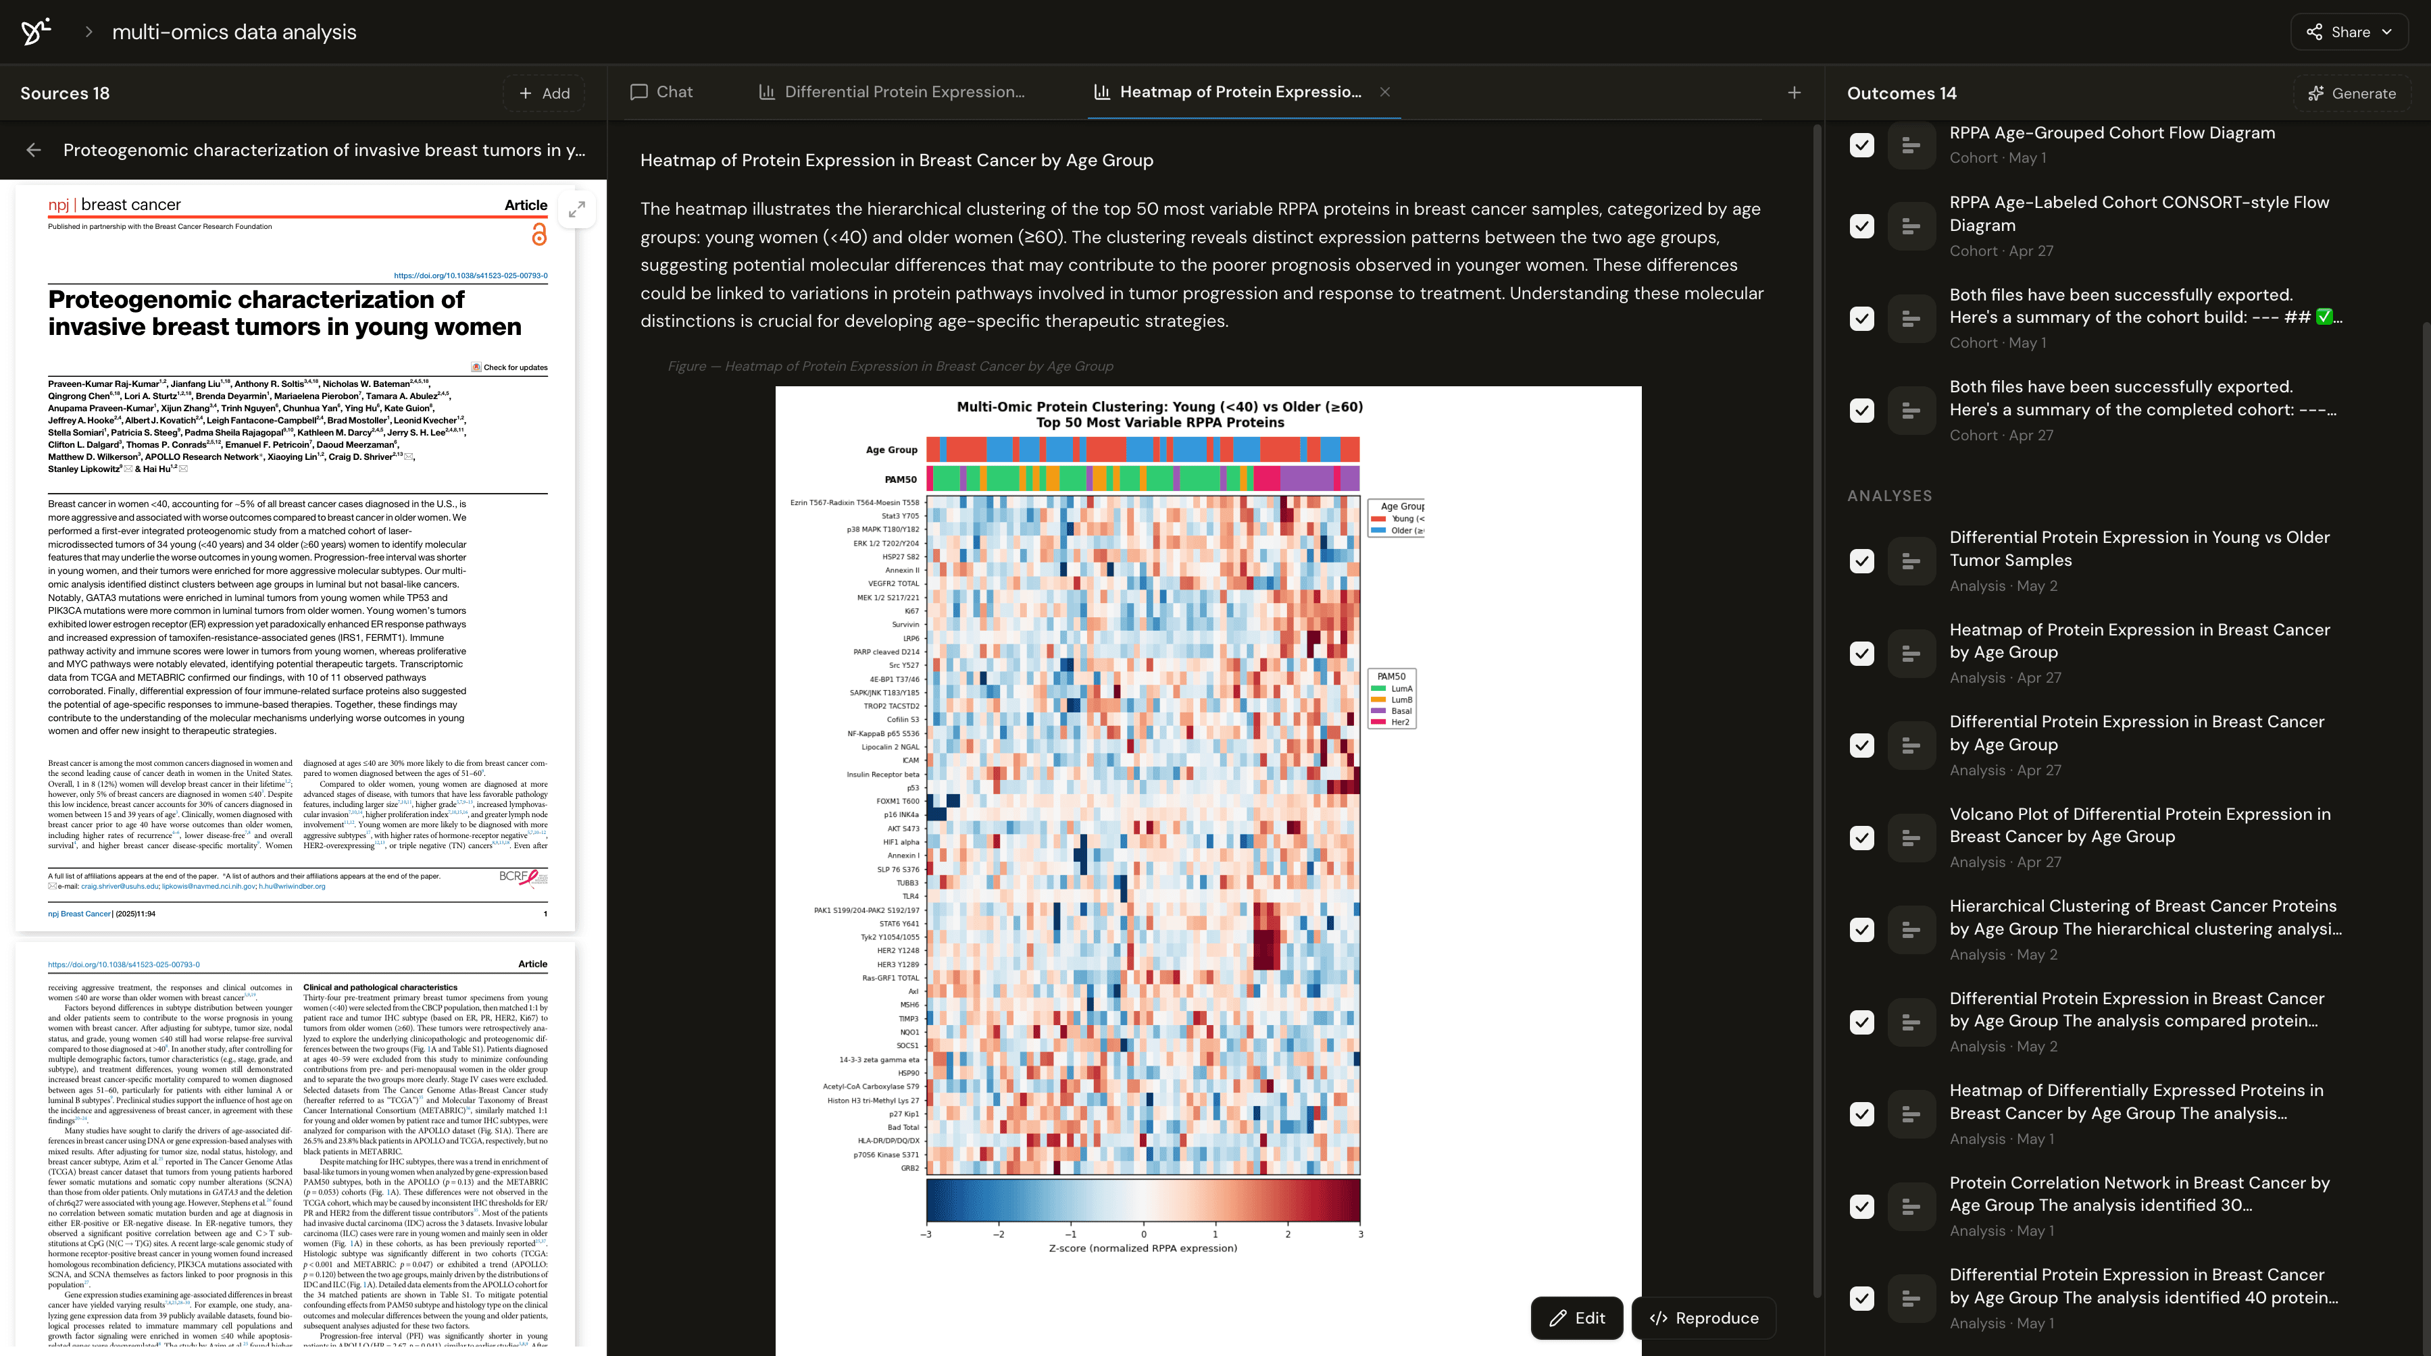The image size is (2431, 1356).
Task: Toggle checkbox for Protein Correlation Network analysis
Action: [x=1862, y=1206]
